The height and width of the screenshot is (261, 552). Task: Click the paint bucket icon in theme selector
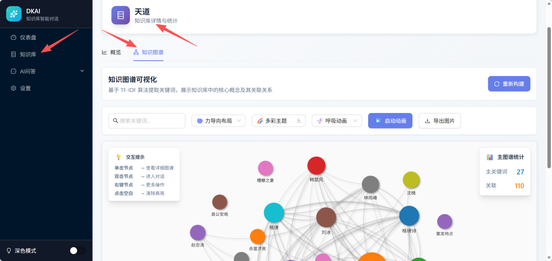tap(299, 121)
